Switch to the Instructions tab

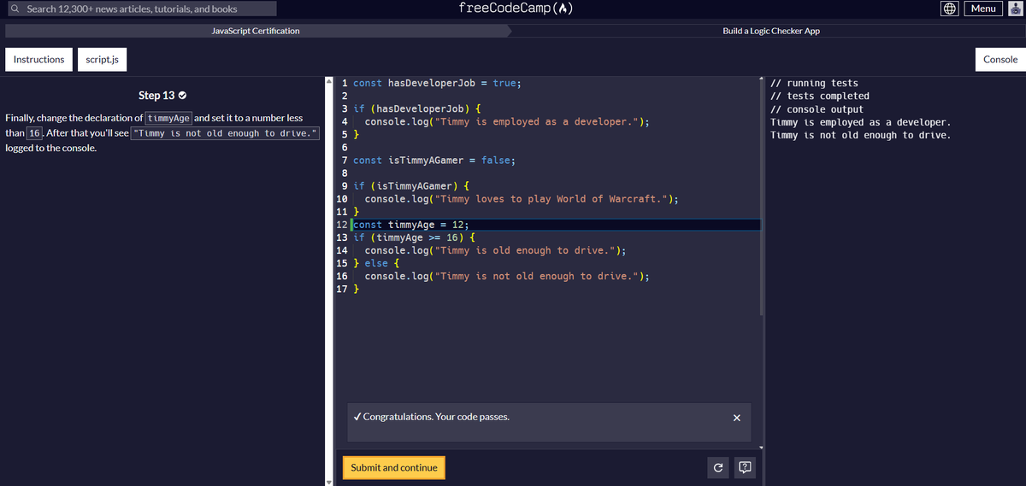pos(38,60)
